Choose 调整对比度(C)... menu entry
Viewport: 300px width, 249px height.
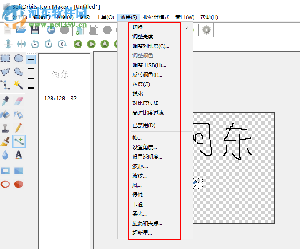155,46
